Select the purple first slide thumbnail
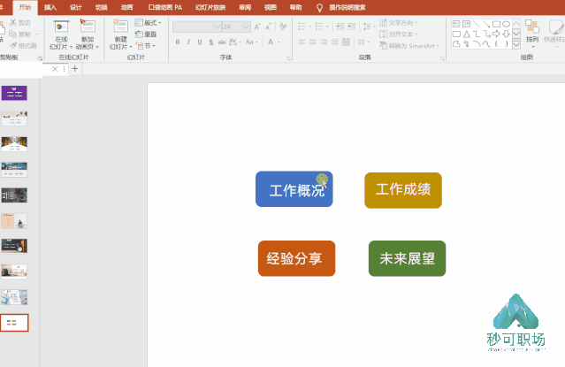Screen dimensions: 565x367 [x=14, y=93]
